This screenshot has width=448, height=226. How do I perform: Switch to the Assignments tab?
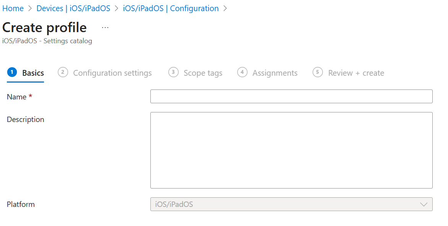coord(275,73)
